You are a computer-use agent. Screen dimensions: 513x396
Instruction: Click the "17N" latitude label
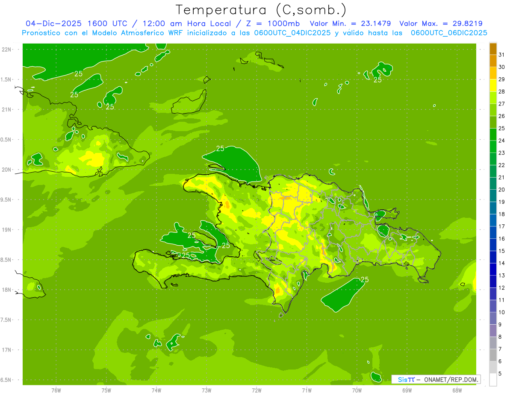pyautogui.click(x=6, y=350)
